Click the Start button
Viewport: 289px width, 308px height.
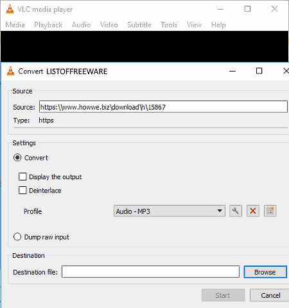coord(223,295)
